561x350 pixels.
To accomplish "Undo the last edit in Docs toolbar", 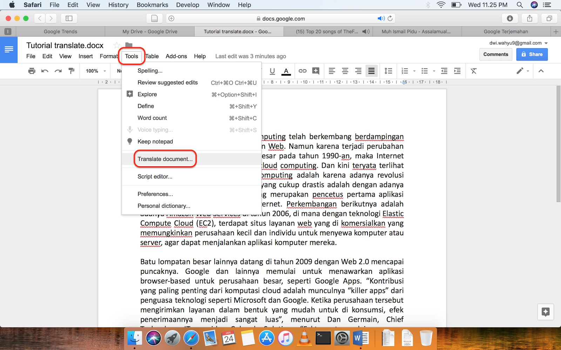I will pyautogui.click(x=45, y=71).
